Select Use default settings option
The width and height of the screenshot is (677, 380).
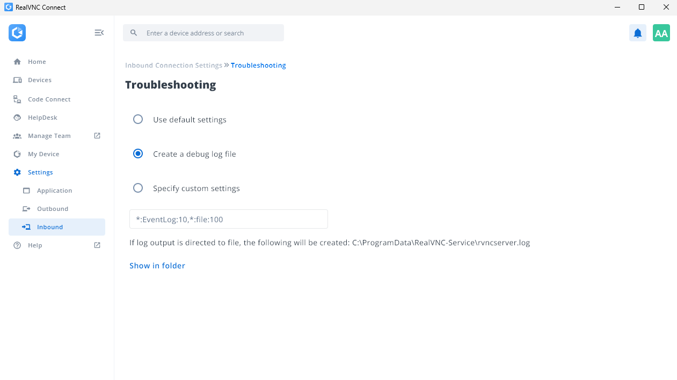coord(138,119)
